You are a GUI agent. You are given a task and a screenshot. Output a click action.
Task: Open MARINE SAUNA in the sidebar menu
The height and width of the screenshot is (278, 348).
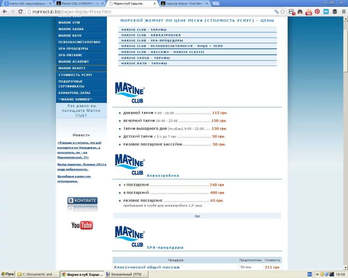(x=81, y=29)
